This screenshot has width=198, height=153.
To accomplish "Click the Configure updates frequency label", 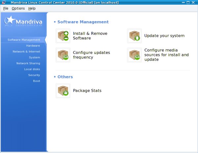I will coord(91,55).
